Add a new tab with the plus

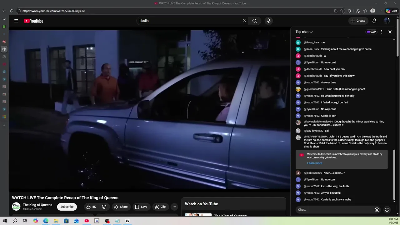[x=4, y=125]
